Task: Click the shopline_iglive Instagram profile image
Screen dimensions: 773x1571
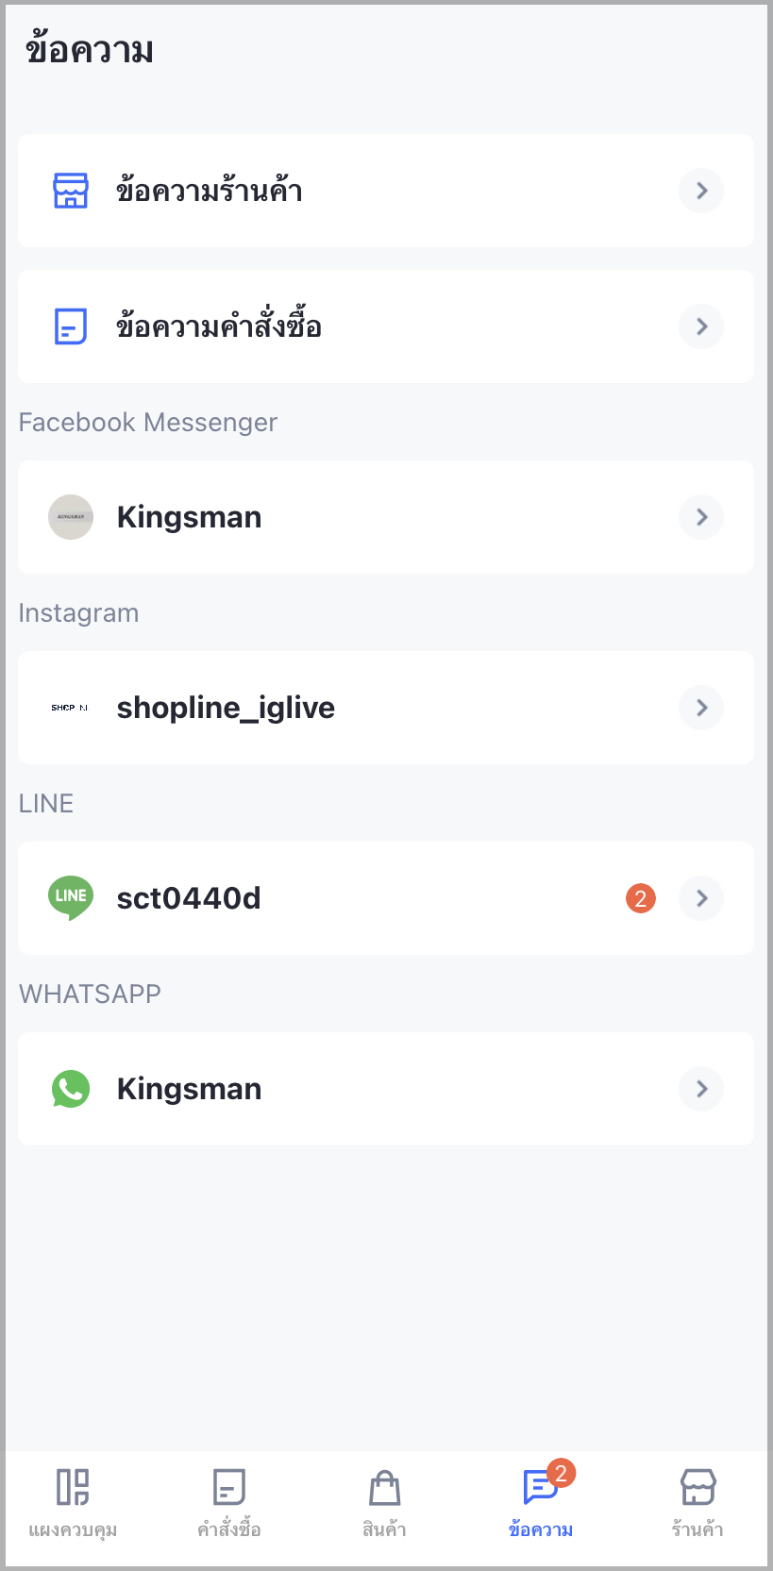Action: (x=70, y=707)
